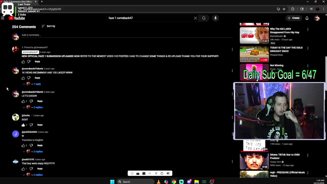The image size is (327, 184).
Task: Reply to joshfish2503's 'W' comment
Action: tap(40, 145)
